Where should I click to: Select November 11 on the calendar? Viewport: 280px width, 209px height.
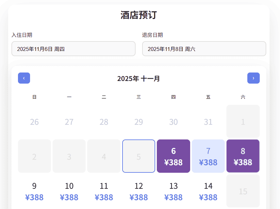[104, 191]
